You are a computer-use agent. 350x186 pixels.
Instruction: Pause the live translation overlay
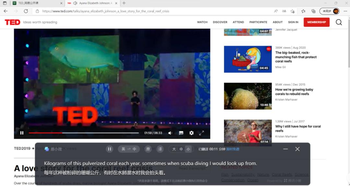point(110,149)
